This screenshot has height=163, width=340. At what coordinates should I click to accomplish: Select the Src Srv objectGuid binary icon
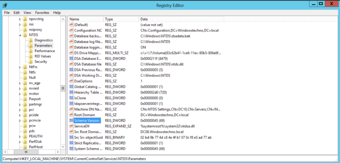(71, 137)
